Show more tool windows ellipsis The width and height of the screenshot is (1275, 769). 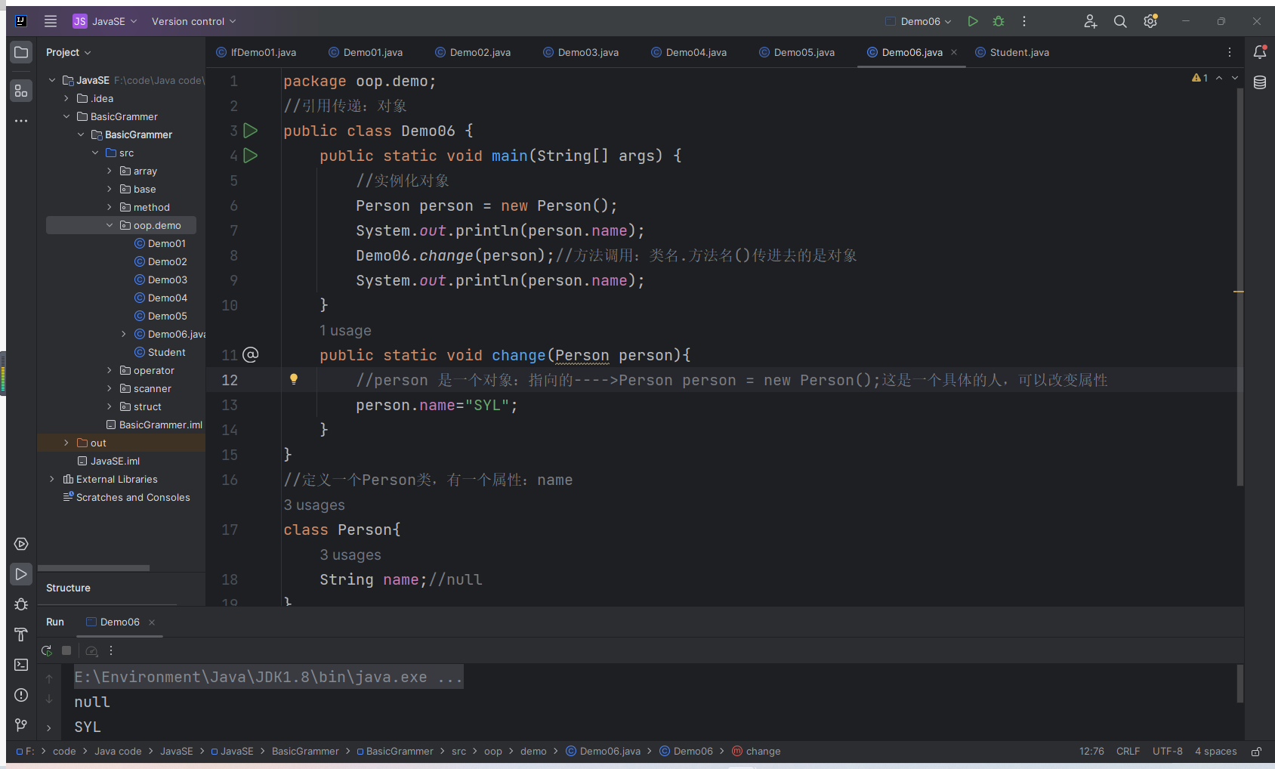click(x=21, y=121)
